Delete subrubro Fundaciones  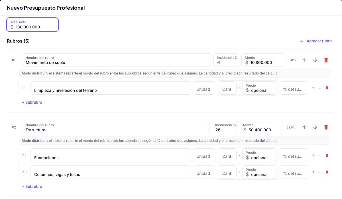327,155
